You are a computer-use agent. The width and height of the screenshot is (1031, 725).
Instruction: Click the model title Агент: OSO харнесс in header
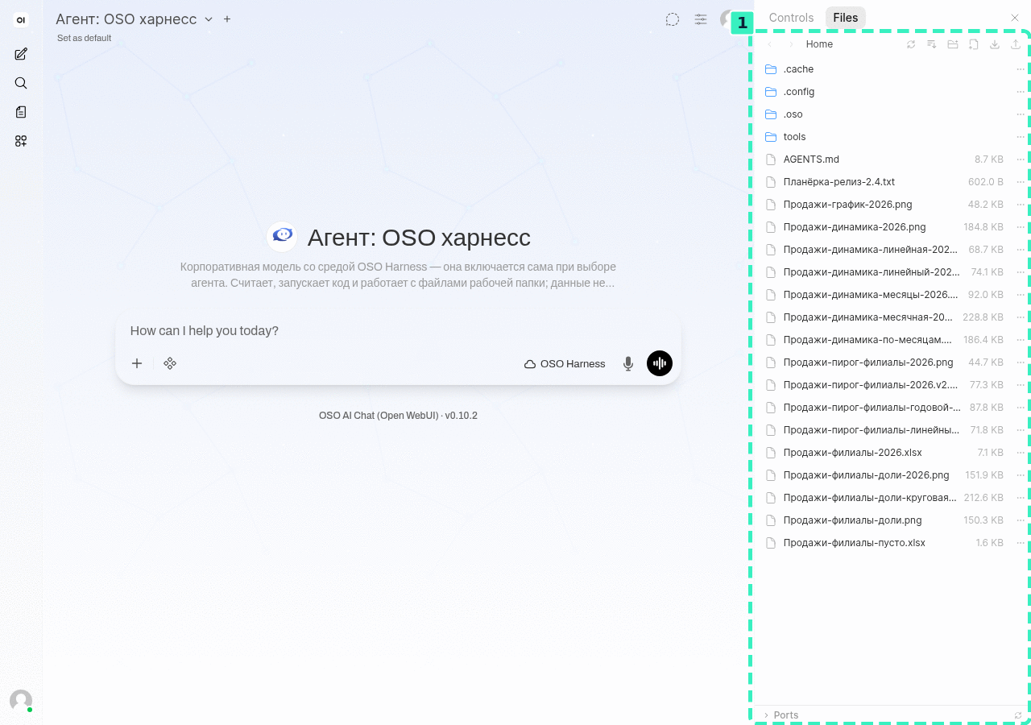pos(126,19)
